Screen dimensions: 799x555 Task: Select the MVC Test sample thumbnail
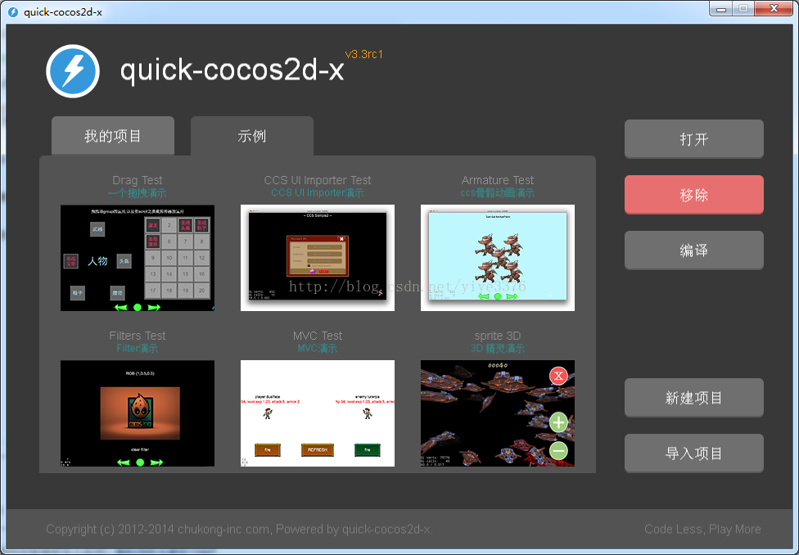pos(318,413)
